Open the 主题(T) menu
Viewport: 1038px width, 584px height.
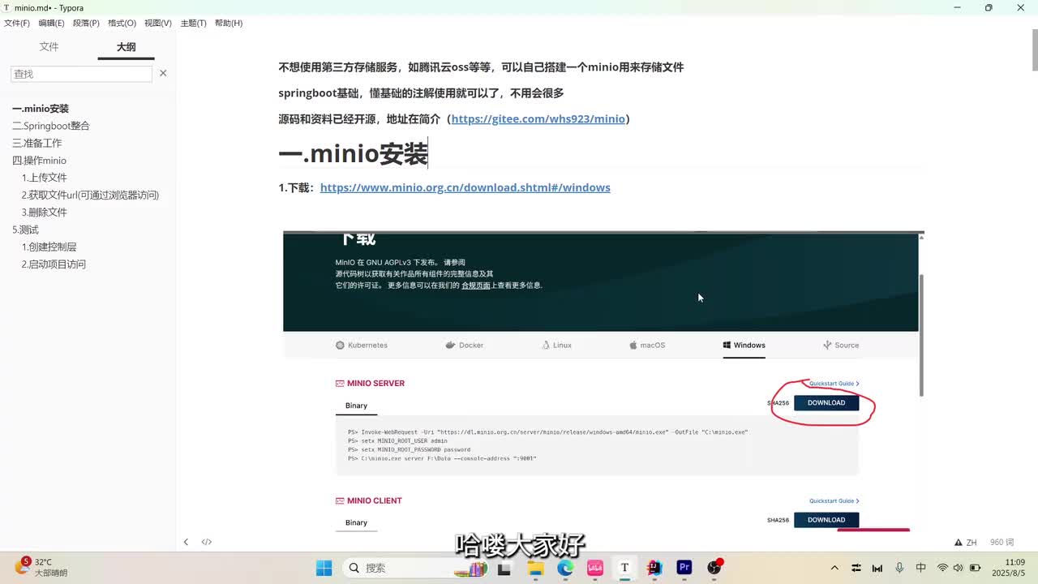click(x=193, y=23)
